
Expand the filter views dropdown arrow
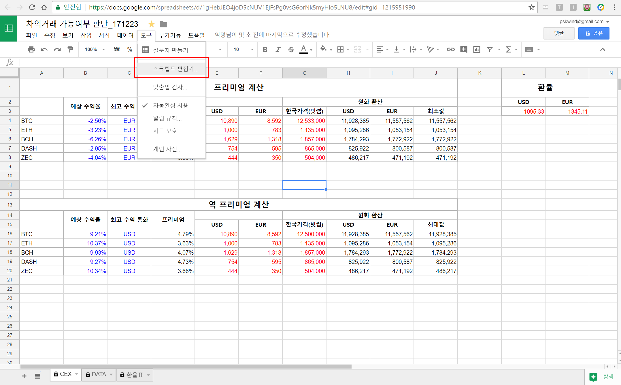pos(499,50)
